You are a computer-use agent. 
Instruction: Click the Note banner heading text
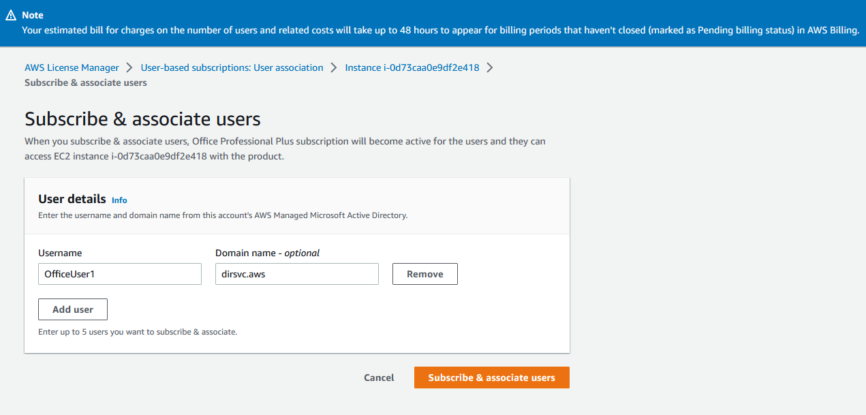33,14
